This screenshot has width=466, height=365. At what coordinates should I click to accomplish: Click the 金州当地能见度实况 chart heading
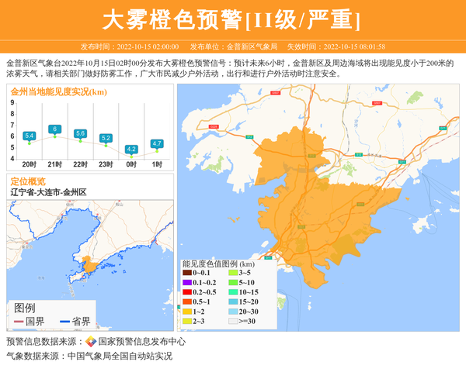point(58,91)
